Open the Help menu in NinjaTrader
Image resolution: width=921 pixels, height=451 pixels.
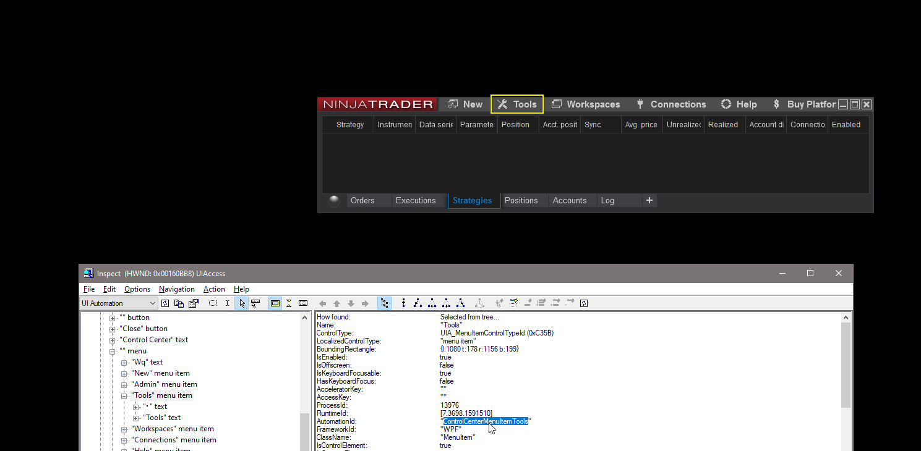coord(739,104)
